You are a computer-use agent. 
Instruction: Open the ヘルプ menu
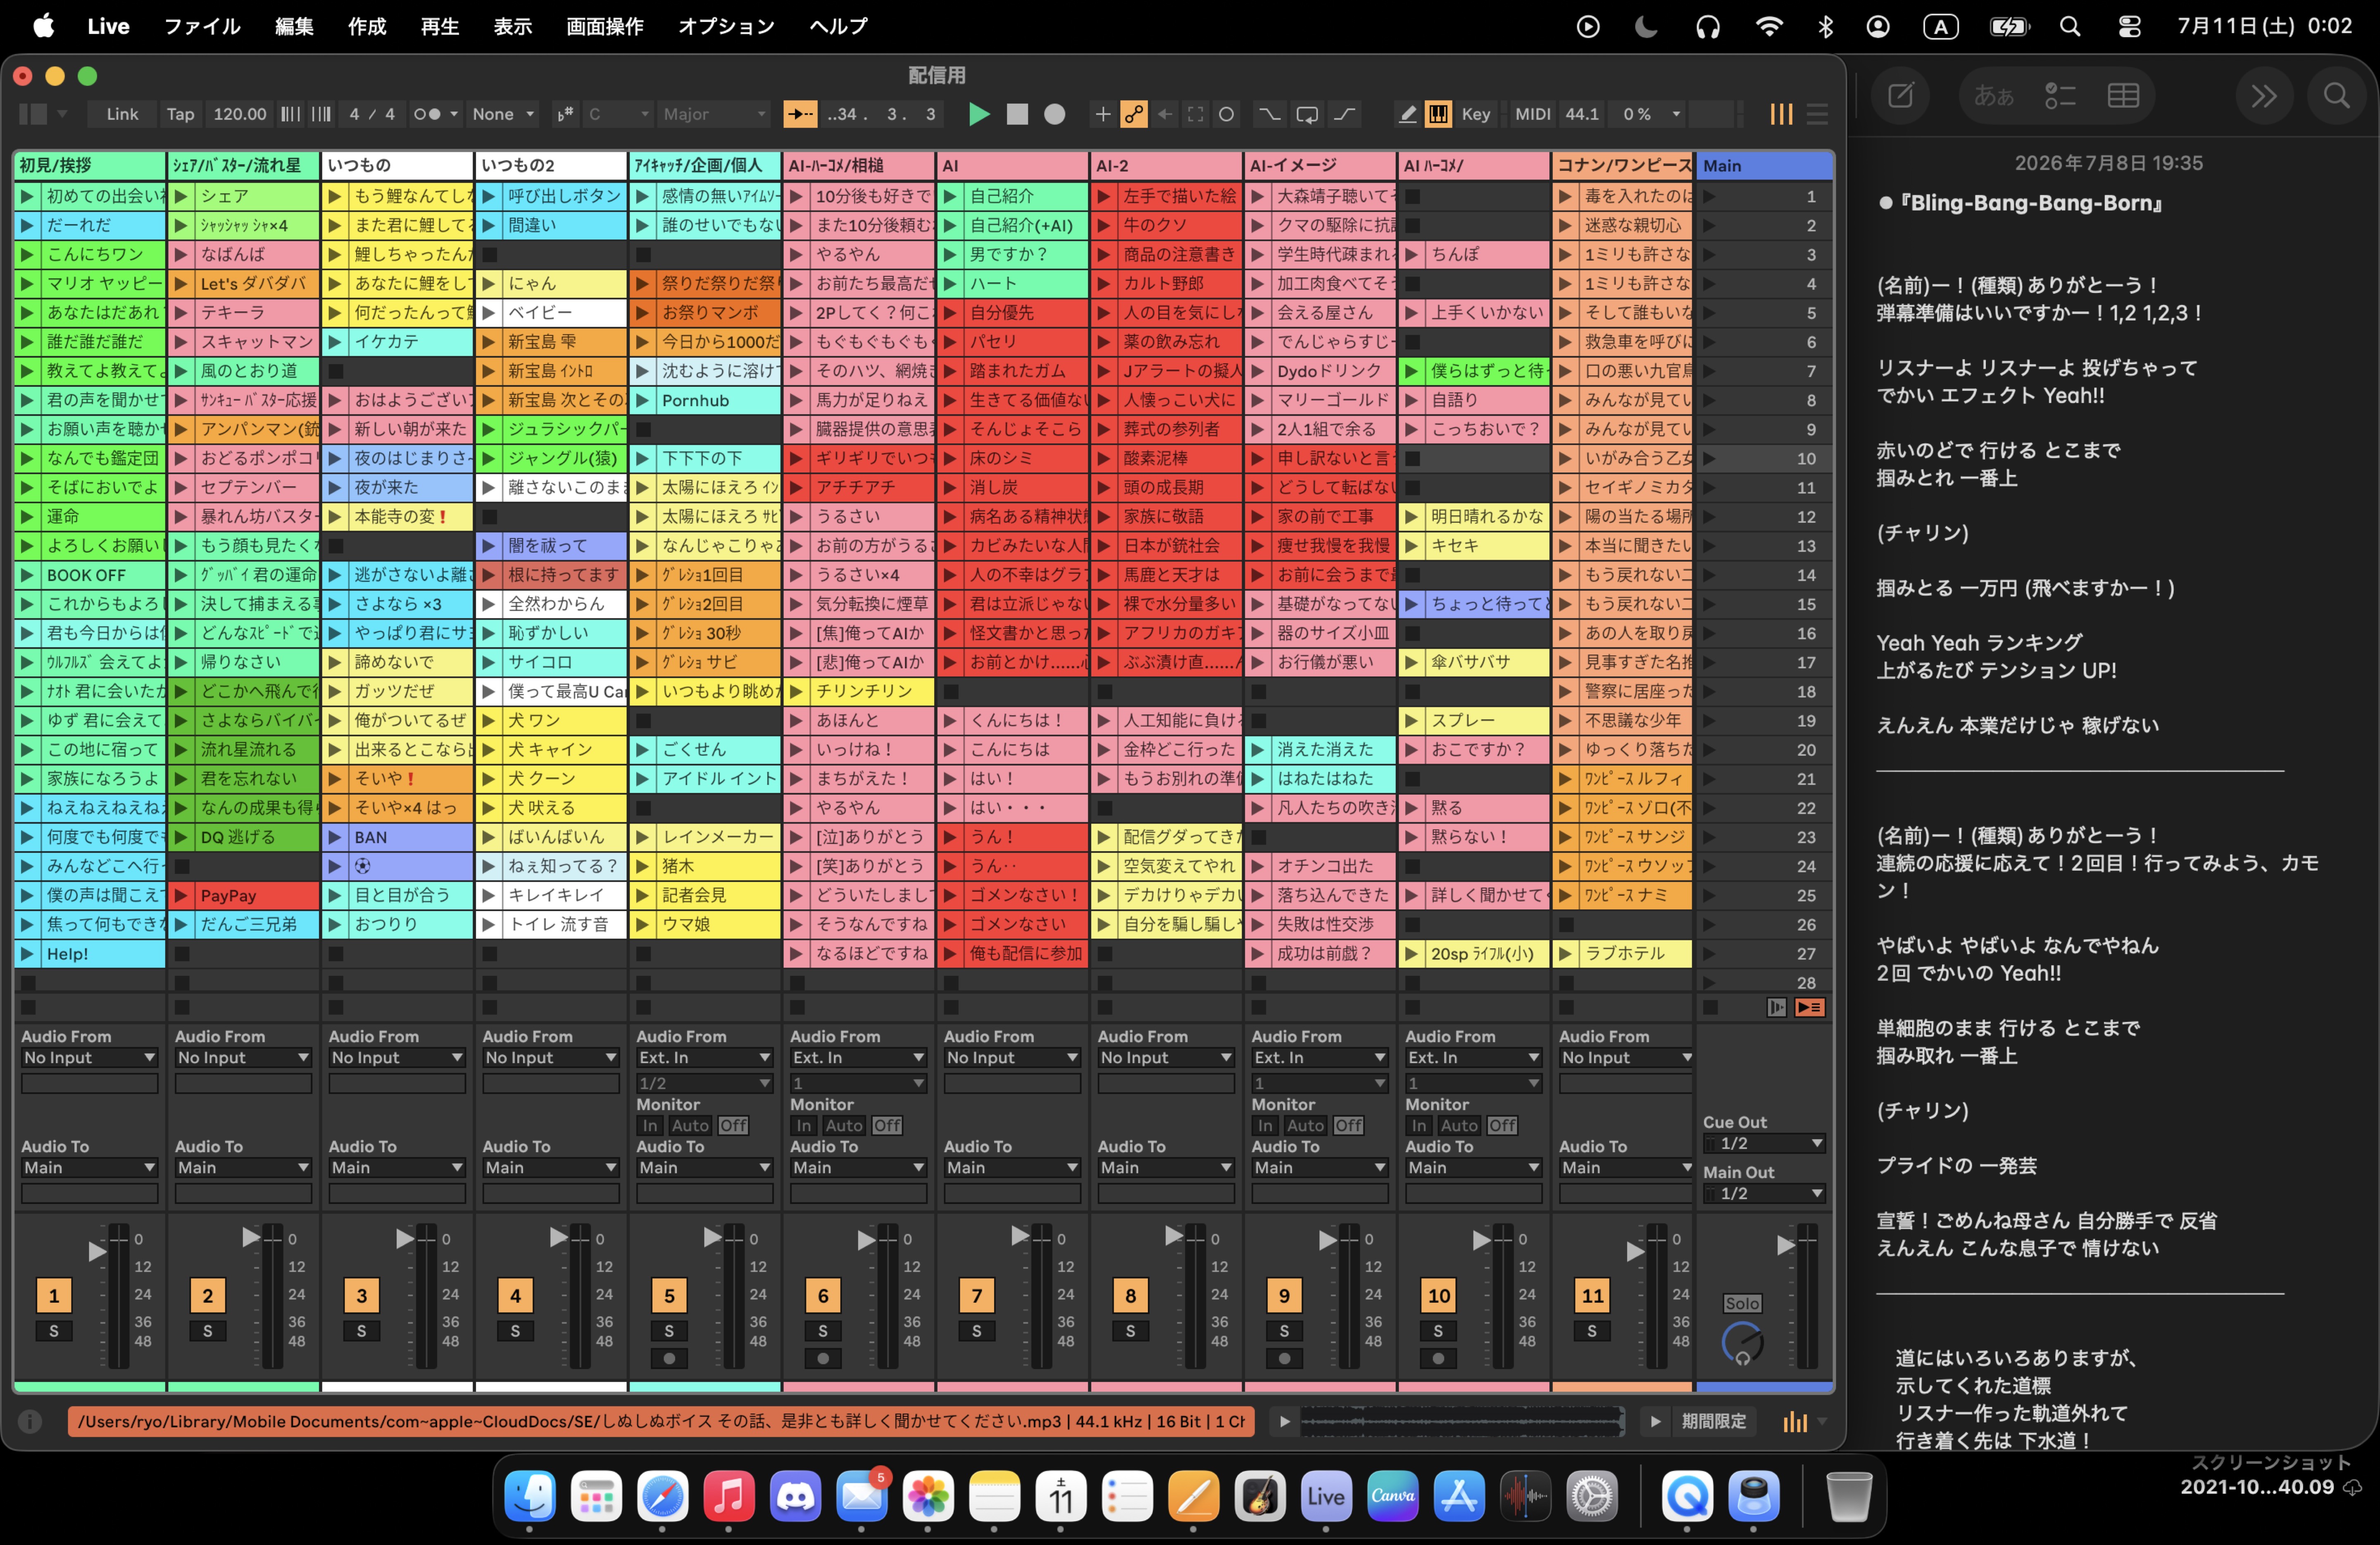[x=838, y=26]
